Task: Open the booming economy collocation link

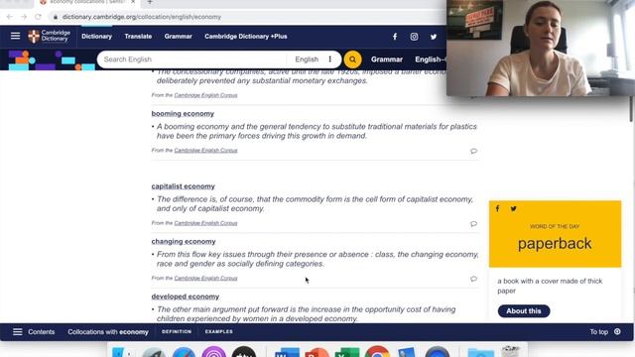Action: [x=183, y=114]
